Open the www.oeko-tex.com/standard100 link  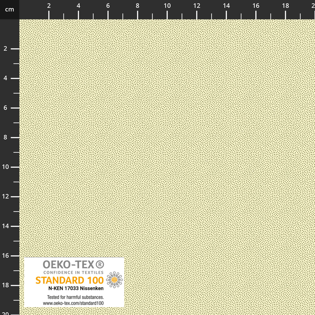(x=73, y=303)
